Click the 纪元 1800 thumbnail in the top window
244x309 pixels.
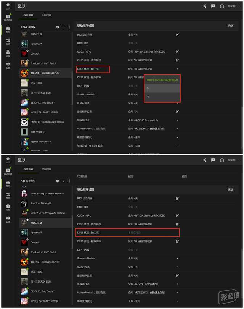pos(24,83)
